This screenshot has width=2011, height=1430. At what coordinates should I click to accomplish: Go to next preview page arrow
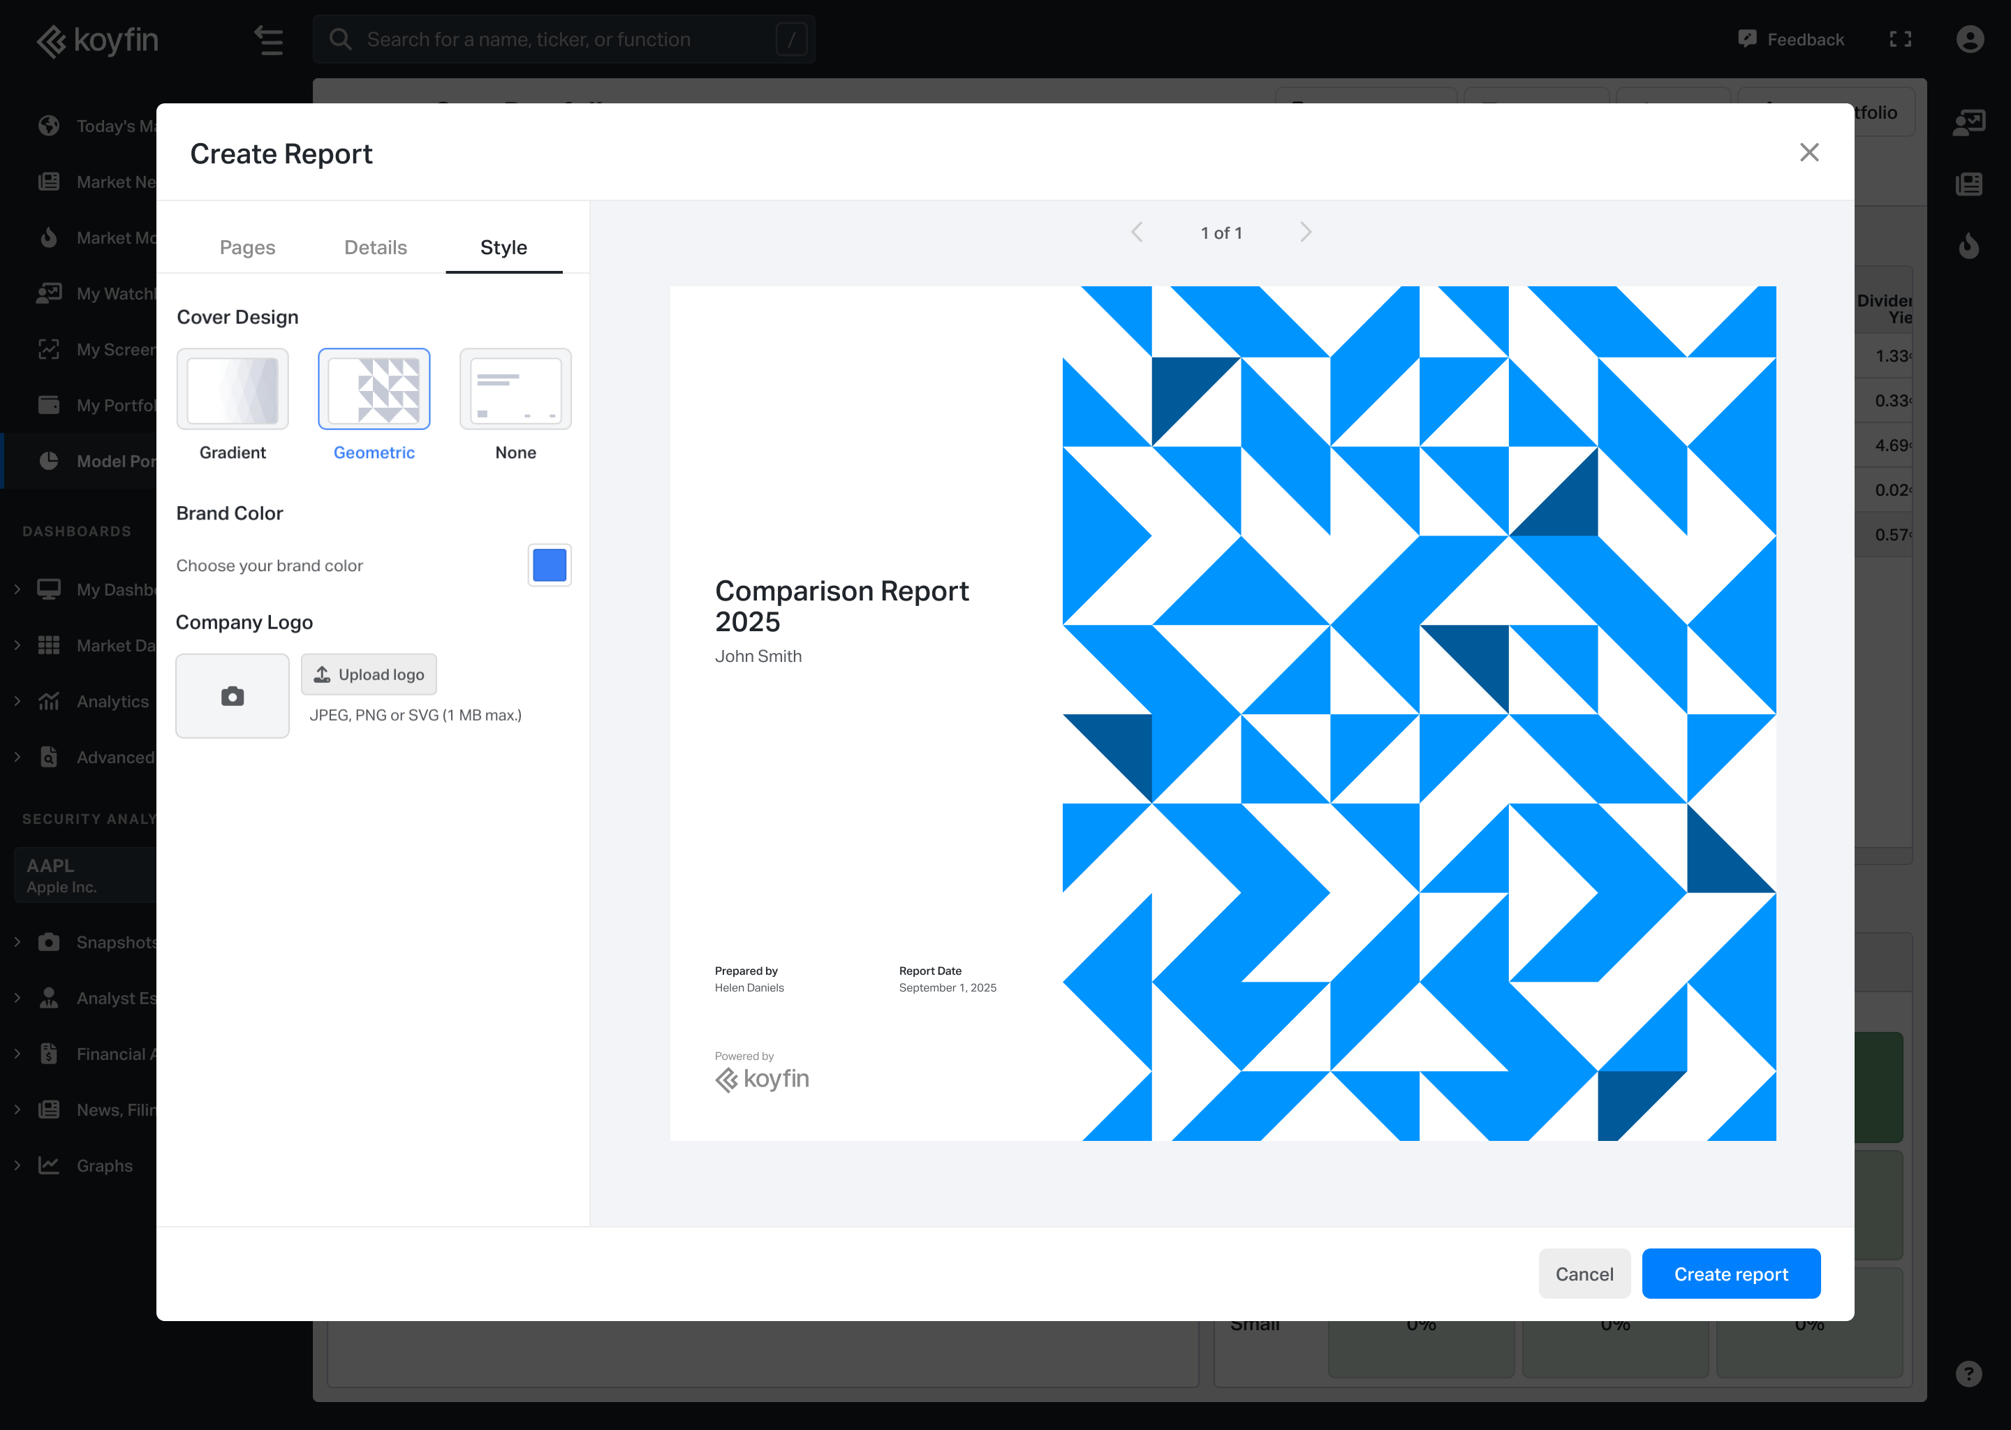[1306, 233]
